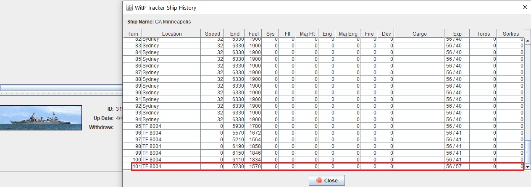Sort by the Location column header
The width and height of the screenshot is (531, 187).
171,34
